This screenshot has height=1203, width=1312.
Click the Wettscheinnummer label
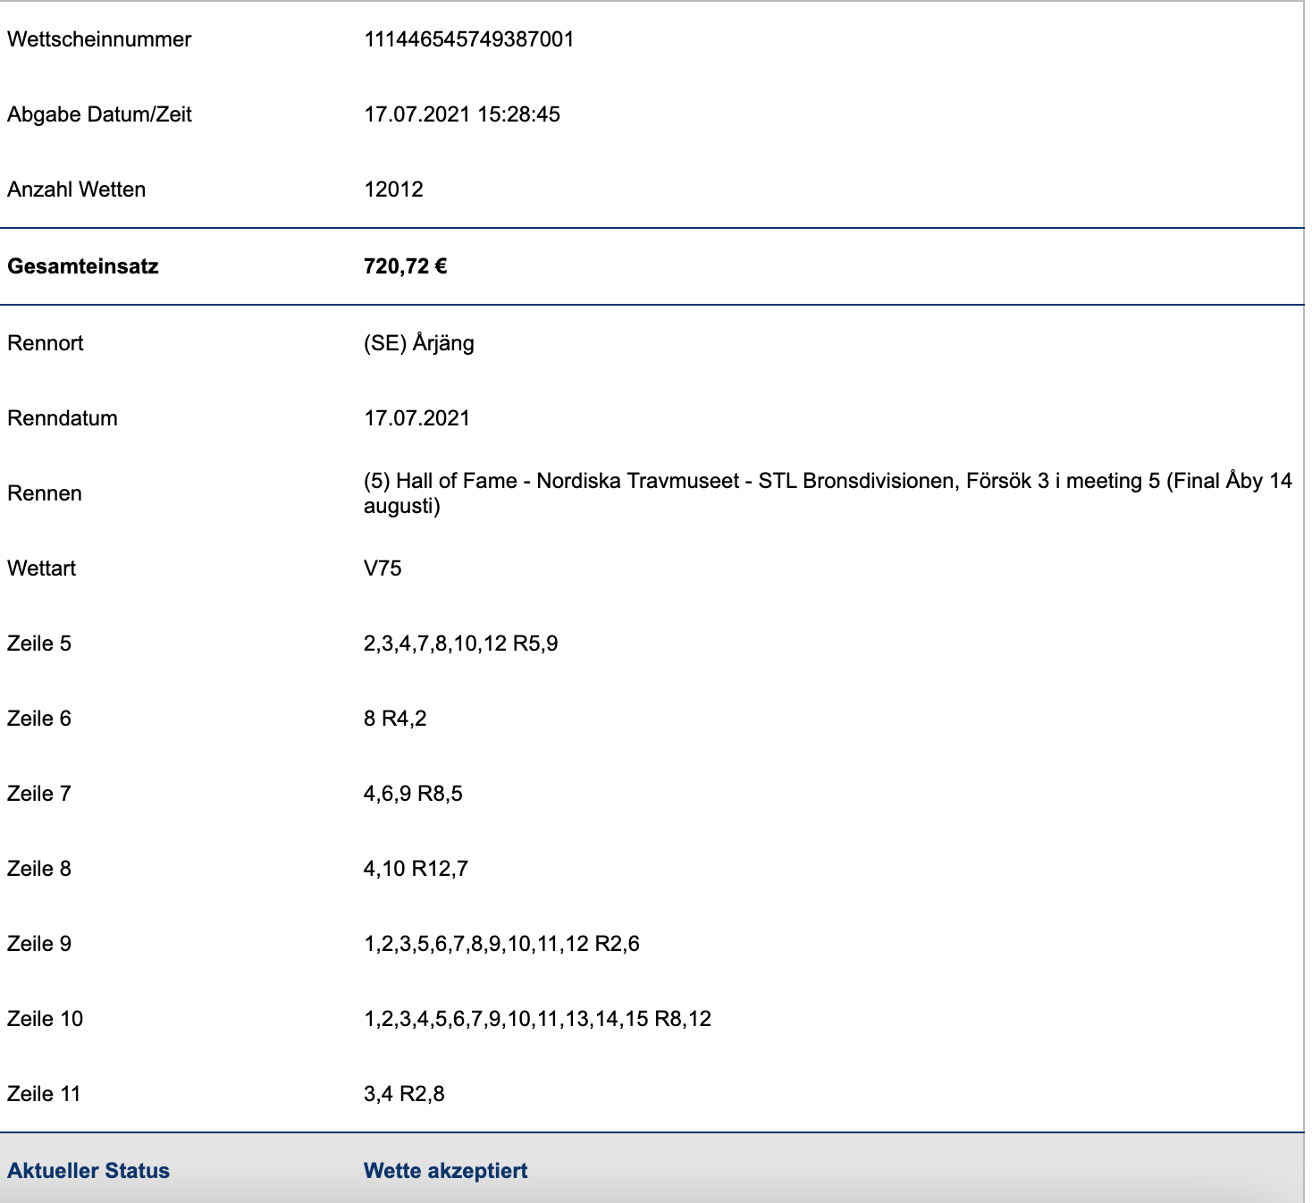pos(99,39)
